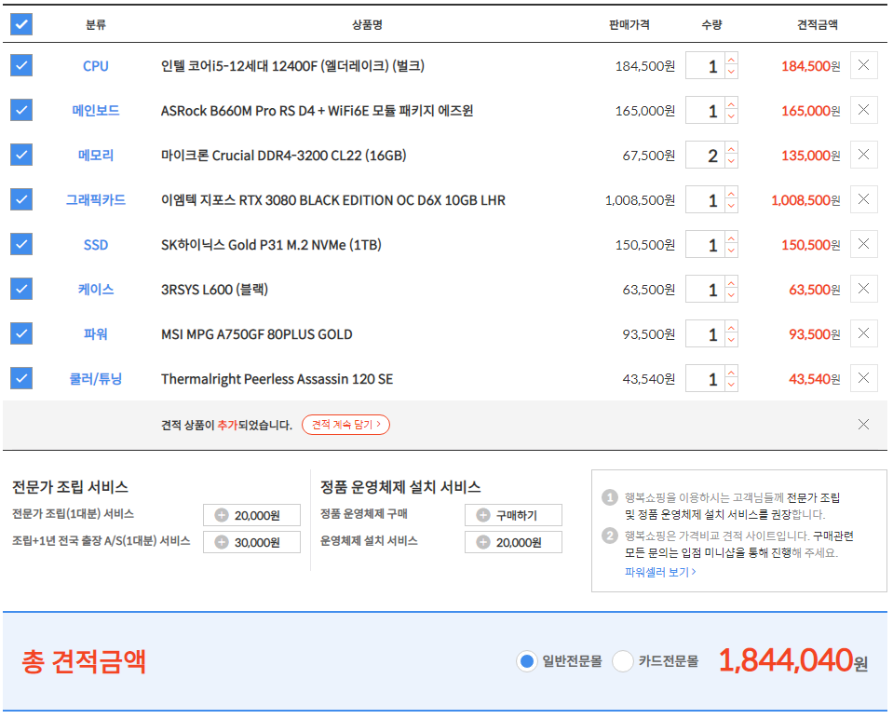Open the 쿨러/튜닝 category link
893x719 pixels.
(x=96, y=379)
